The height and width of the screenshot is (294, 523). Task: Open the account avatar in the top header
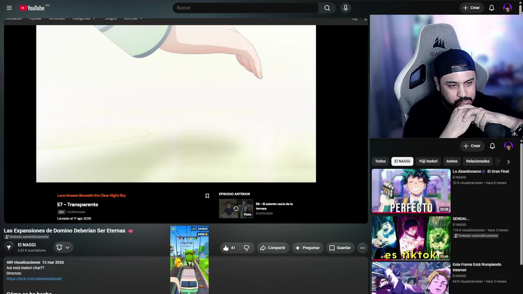point(507,8)
